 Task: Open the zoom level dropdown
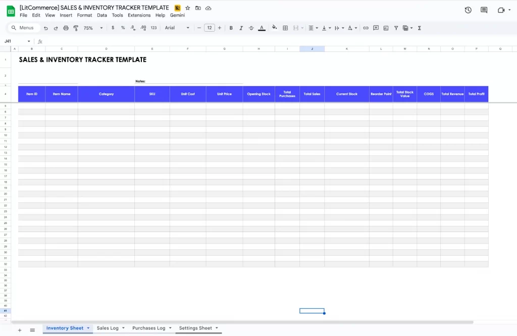91,28
